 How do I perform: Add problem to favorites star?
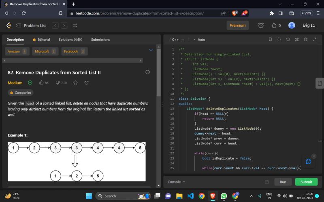tap(75, 83)
